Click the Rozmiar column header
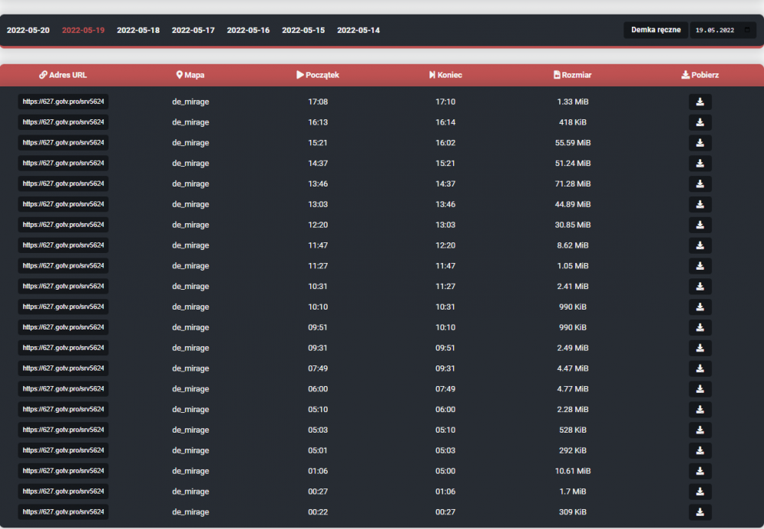This screenshot has width=764, height=529. pos(572,75)
